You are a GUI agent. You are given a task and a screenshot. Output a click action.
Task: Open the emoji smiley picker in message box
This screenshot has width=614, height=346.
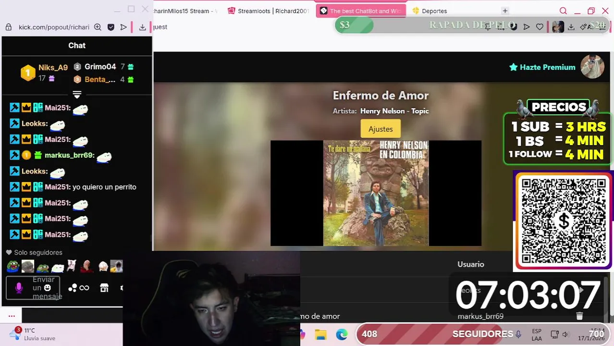[x=47, y=288]
